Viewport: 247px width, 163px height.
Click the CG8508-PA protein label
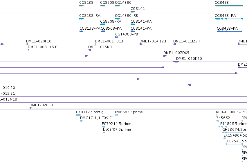[x=111, y=28]
